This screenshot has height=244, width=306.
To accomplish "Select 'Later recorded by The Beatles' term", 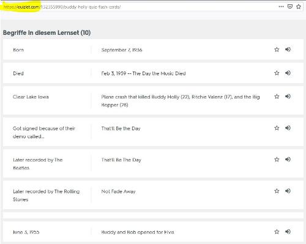I will point(37,164).
